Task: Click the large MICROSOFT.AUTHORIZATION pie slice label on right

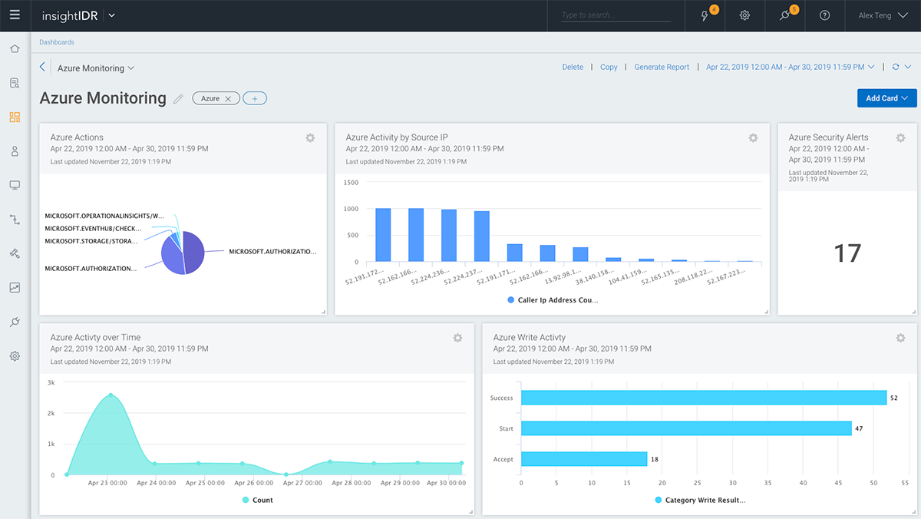Action: coord(272,251)
